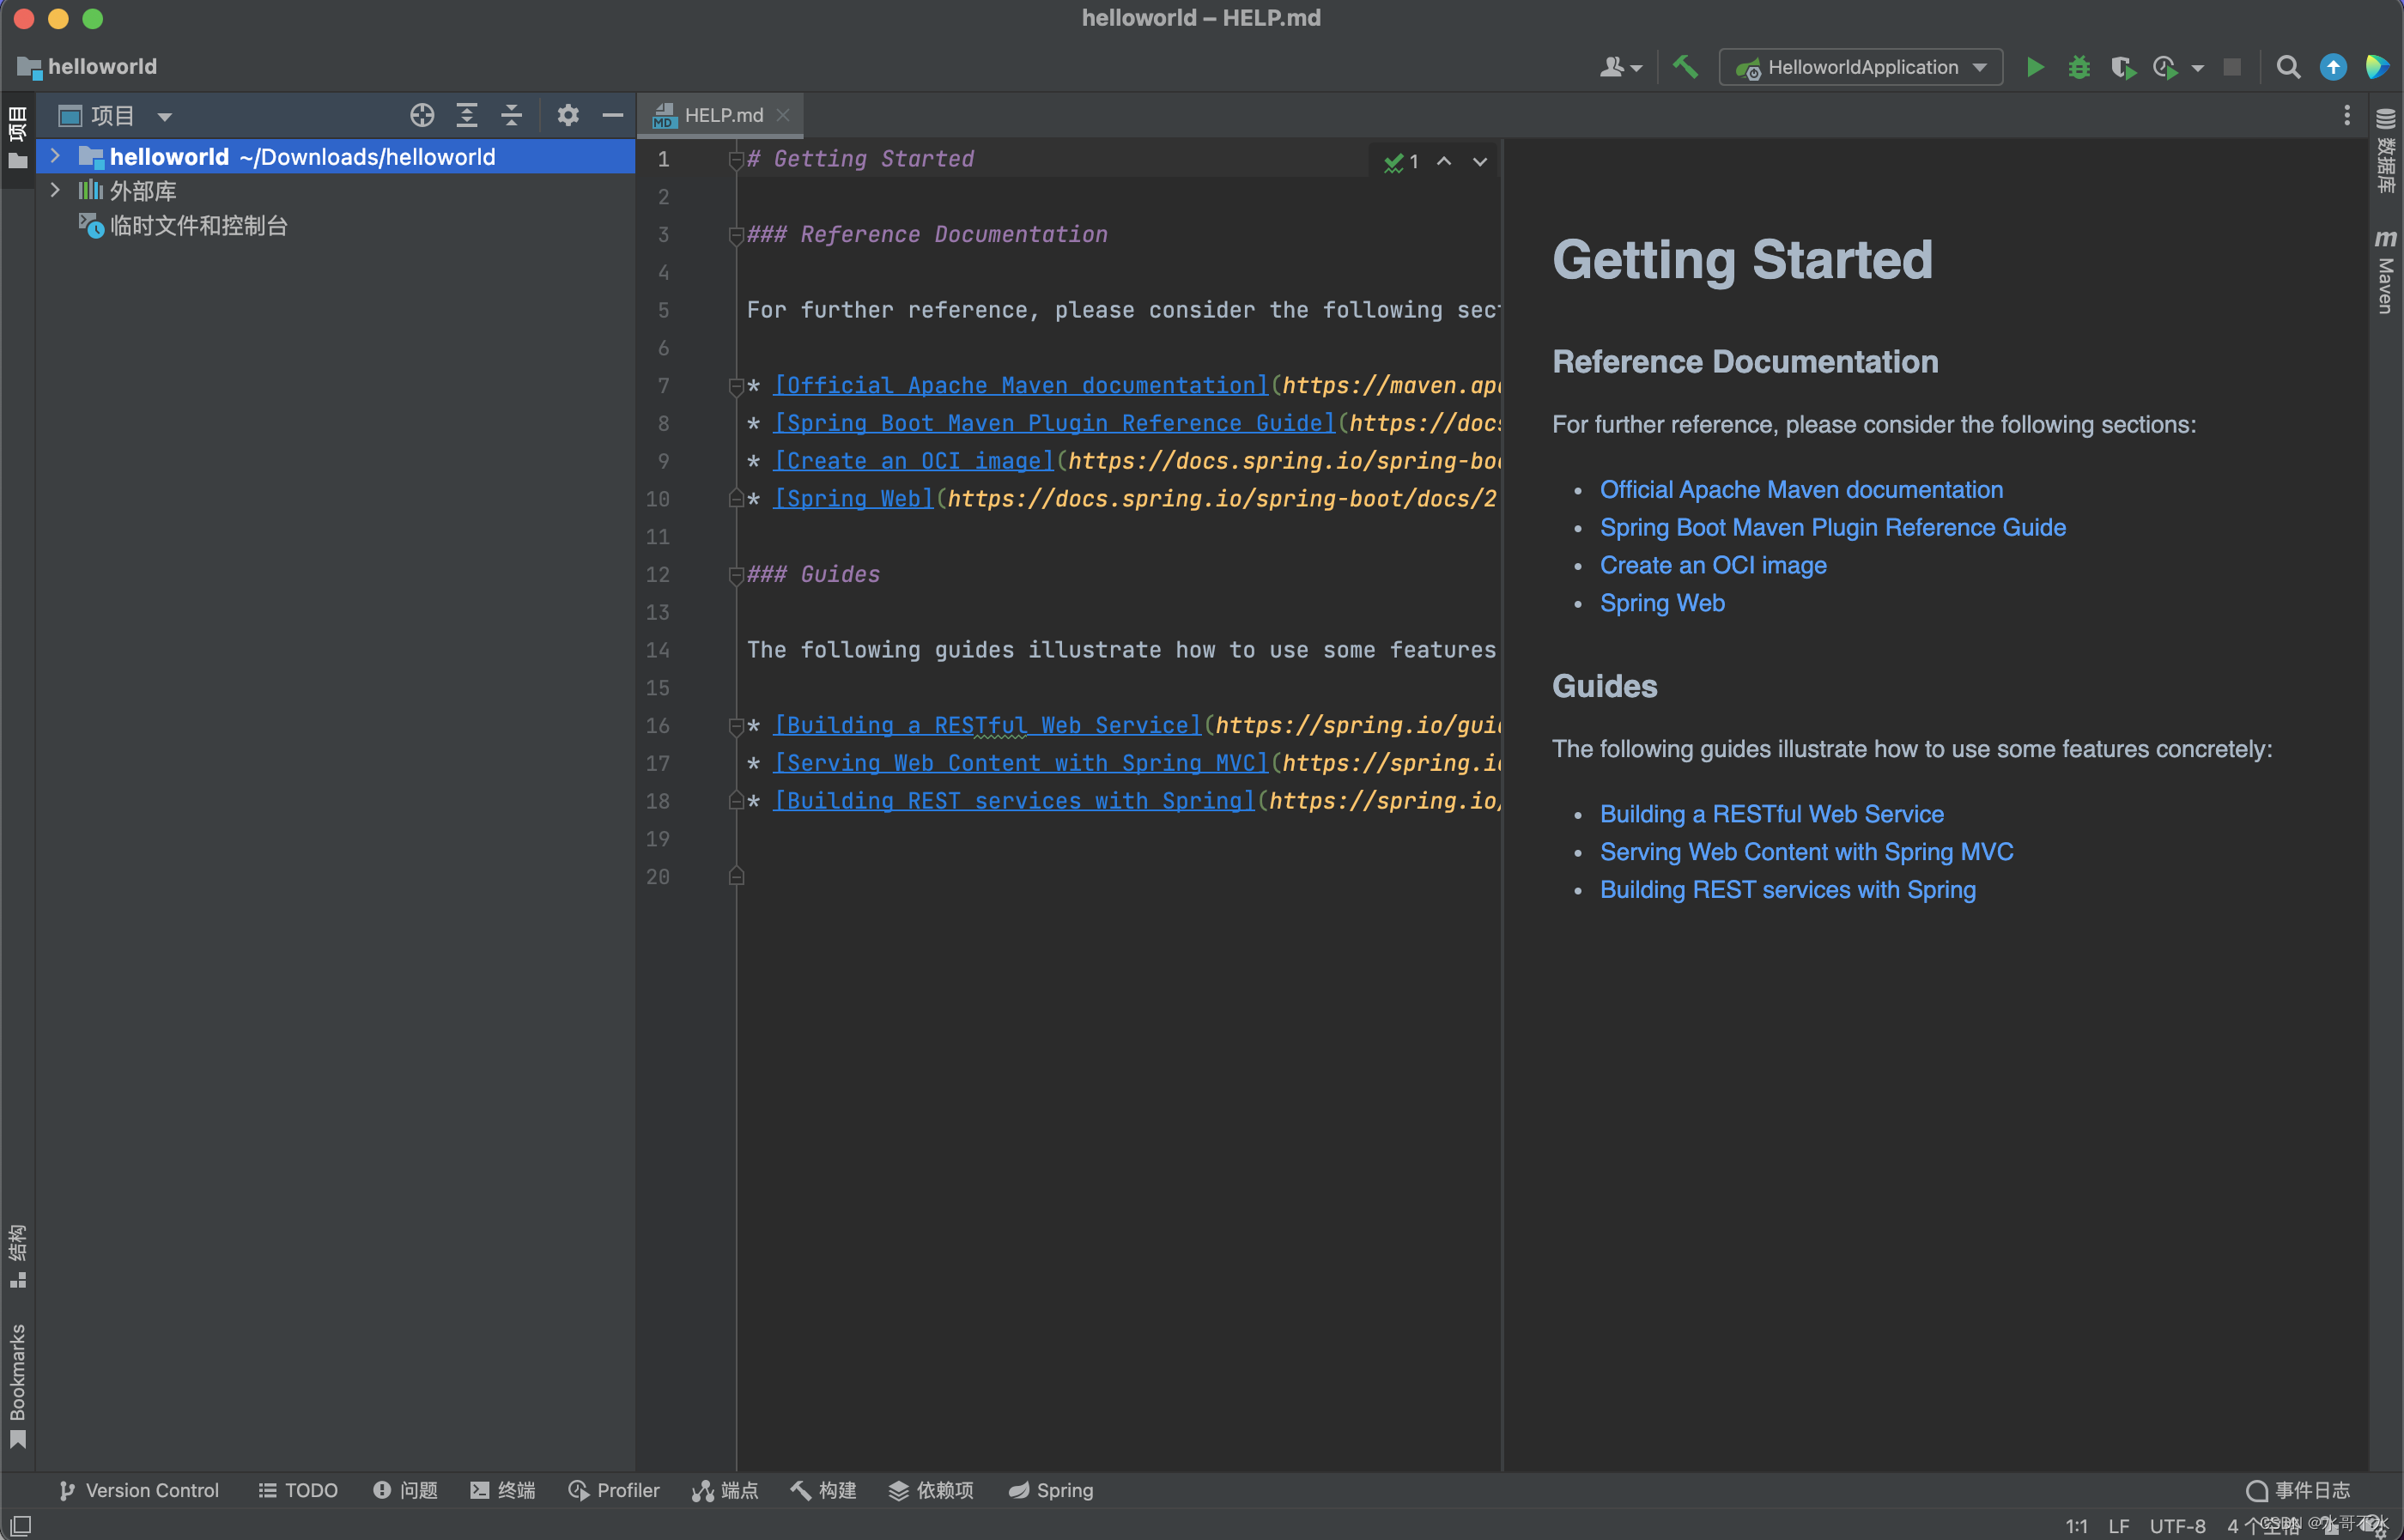2404x1540 pixels.
Task: Open the Terminal (终端) tool window
Action: [503, 1490]
